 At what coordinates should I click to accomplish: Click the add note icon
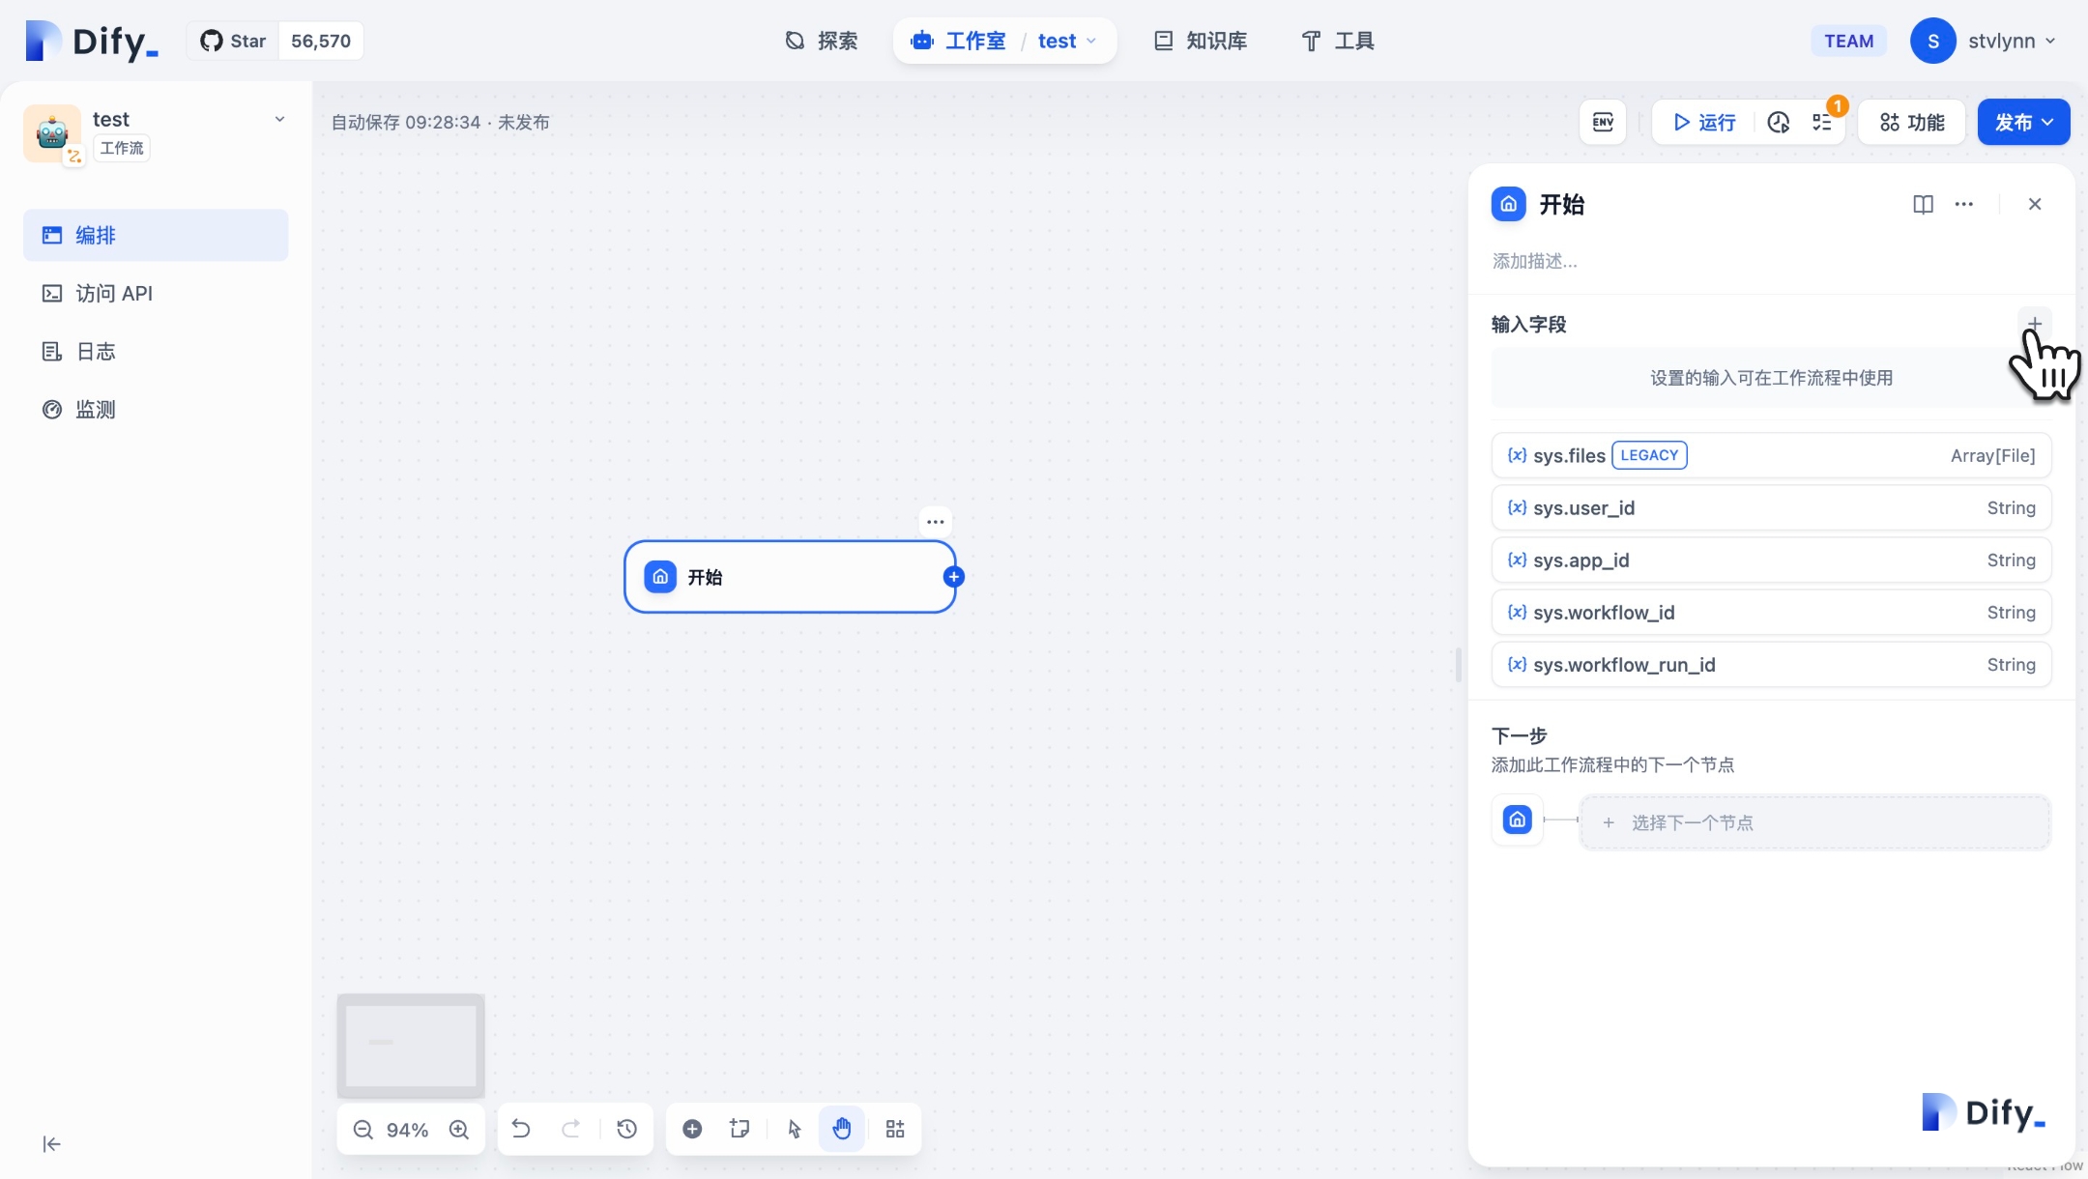(740, 1129)
